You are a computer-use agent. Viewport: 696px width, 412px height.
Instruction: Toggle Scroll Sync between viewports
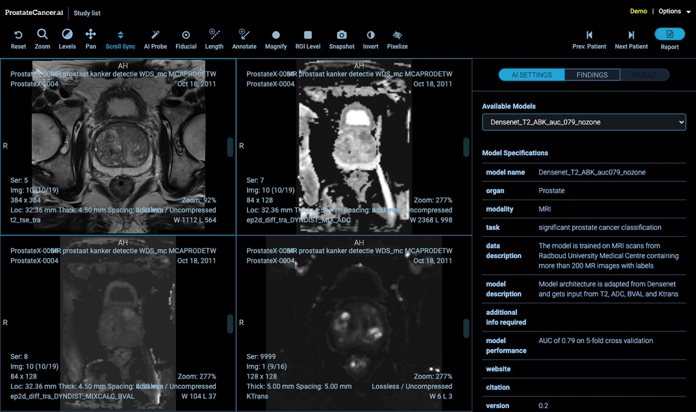click(121, 35)
